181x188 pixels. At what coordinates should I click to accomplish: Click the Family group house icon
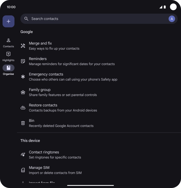coord(23,92)
